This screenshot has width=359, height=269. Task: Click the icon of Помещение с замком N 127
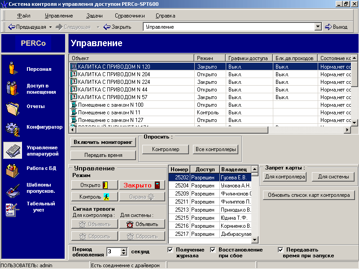coord(74,120)
